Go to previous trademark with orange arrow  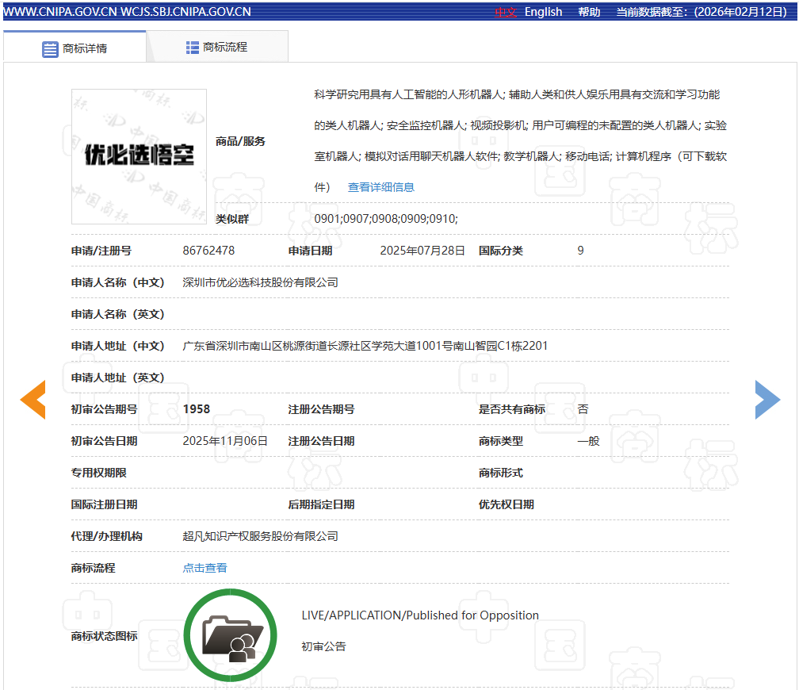click(33, 400)
